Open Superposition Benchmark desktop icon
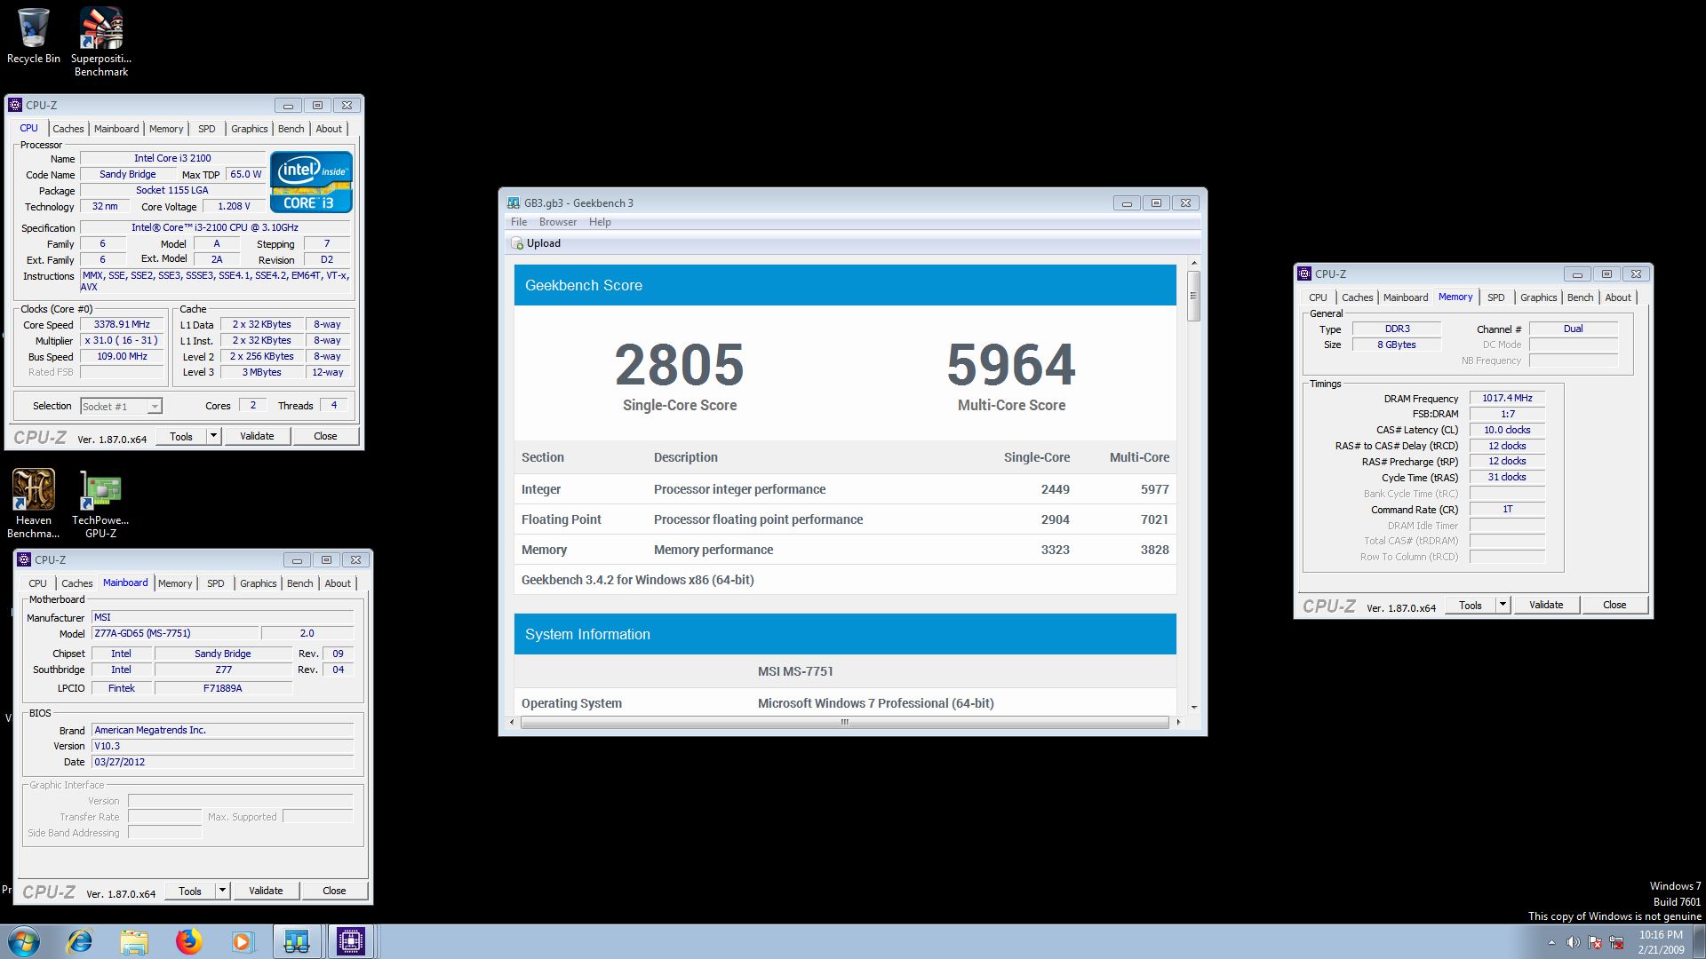Viewport: 1706px width, 959px height. pyautogui.click(x=101, y=41)
